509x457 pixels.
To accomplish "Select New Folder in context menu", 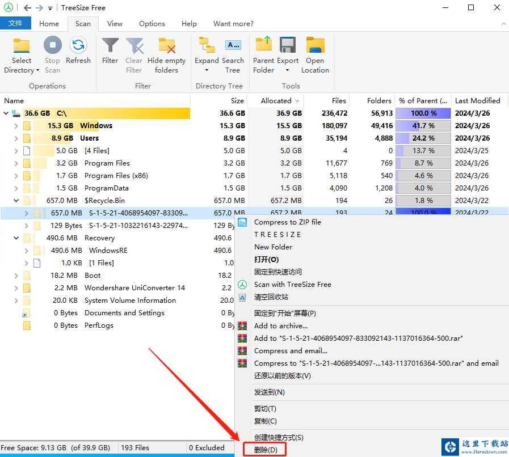I will click(273, 247).
